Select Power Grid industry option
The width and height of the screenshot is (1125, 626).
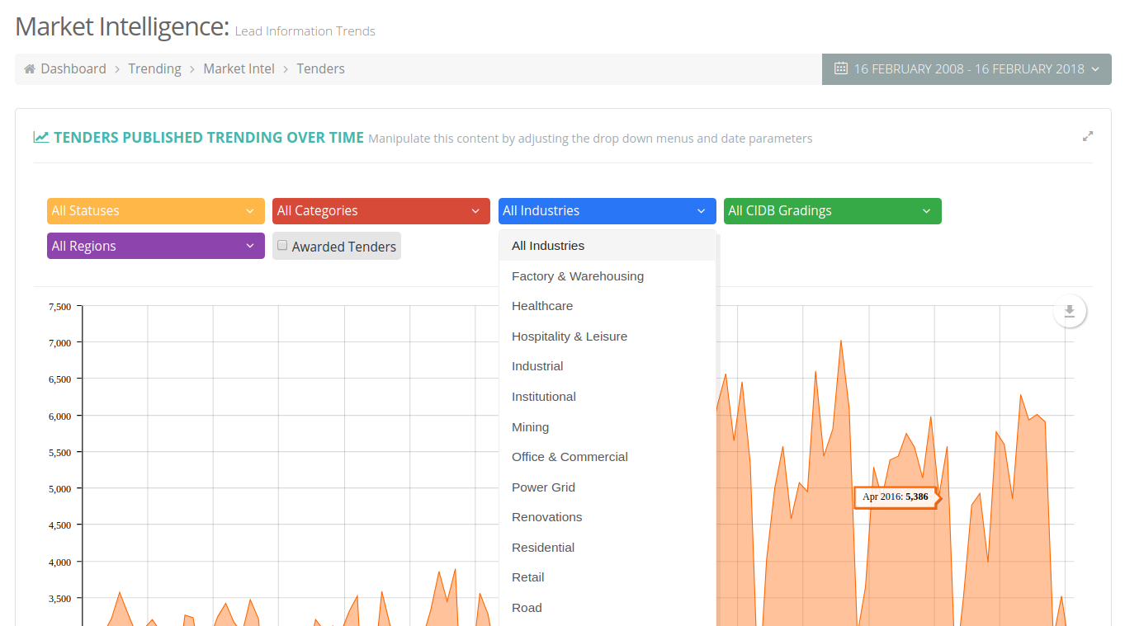607,487
